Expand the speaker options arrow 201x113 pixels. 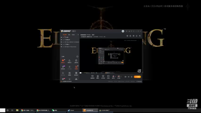pyautogui.click(x=121, y=77)
